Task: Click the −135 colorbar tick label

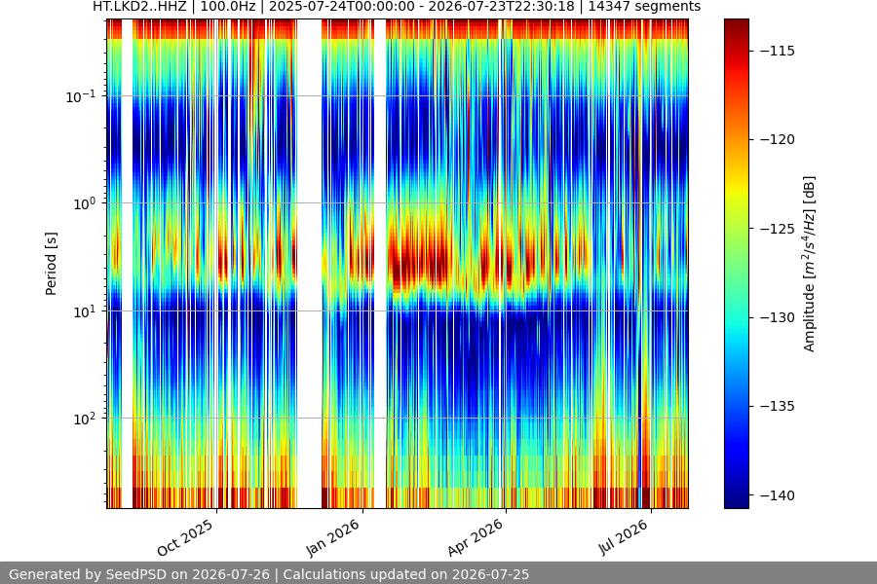Action: click(x=778, y=406)
